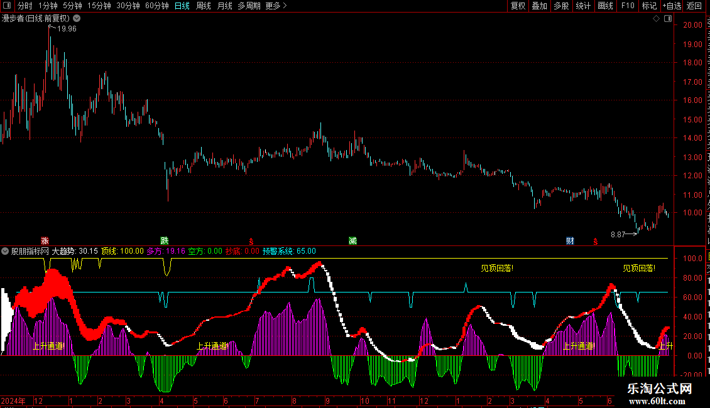Select the 15分钟 period
The width and height of the screenshot is (710, 408).
coord(99,6)
